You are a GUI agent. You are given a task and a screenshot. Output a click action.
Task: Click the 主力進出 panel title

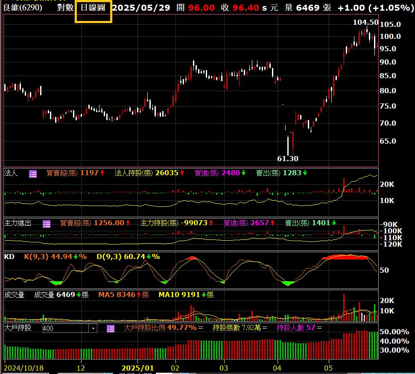click(x=18, y=223)
